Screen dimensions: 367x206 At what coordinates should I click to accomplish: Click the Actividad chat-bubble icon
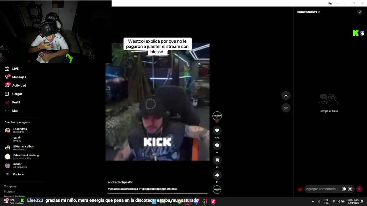pos(7,86)
